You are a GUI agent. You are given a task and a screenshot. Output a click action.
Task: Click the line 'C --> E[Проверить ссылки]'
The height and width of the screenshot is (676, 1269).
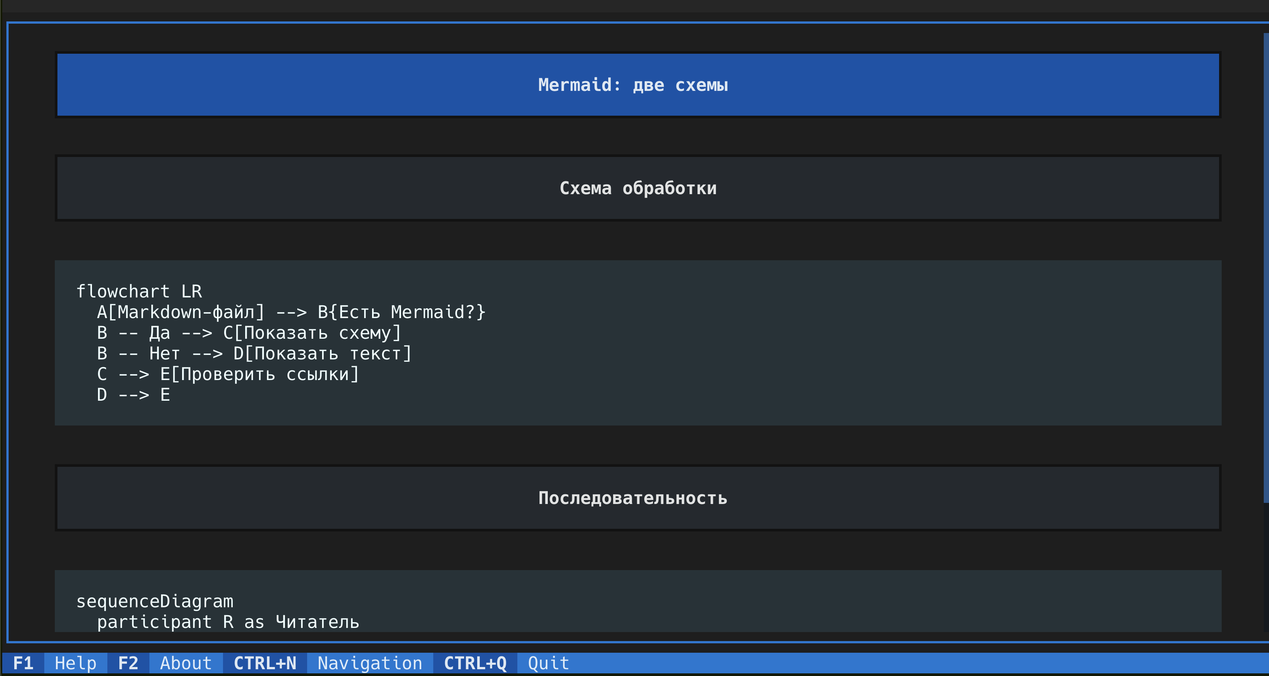[x=228, y=374]
